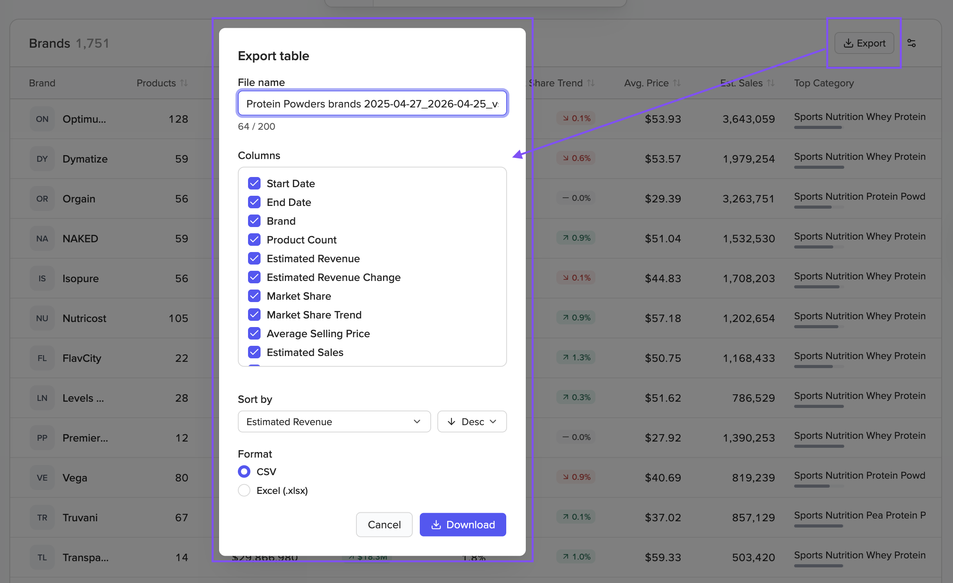Screen dimensions: 953x583
Task: Click the NA avatar for NAKED
Action: pos(42,239)
